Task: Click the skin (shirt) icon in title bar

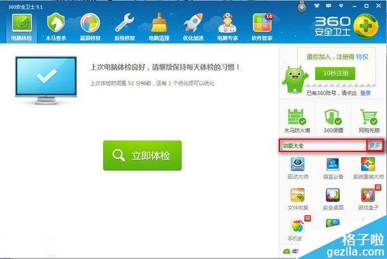Action: click(317, 6)
